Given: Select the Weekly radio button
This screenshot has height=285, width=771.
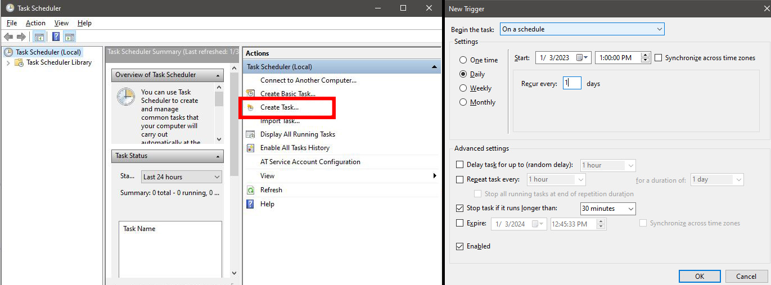Looking at the screenshot, I should pos(463,88).
